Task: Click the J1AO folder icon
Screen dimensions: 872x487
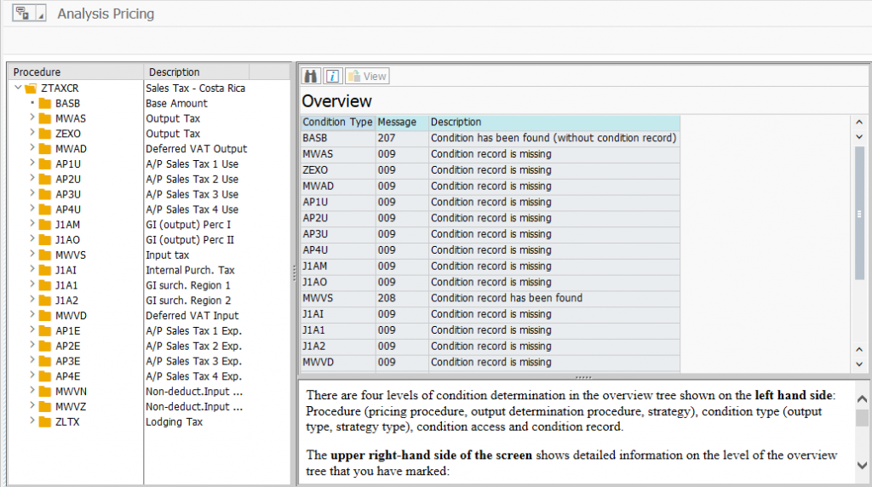Action: tap(45, 239)
